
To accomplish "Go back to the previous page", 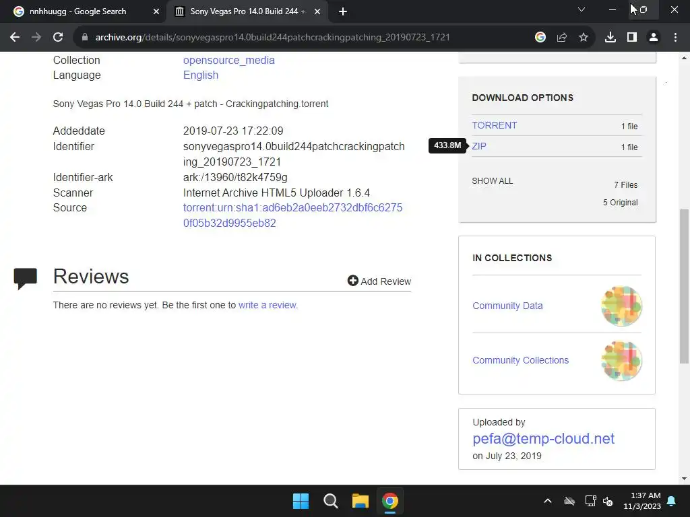I will point(15,38).
